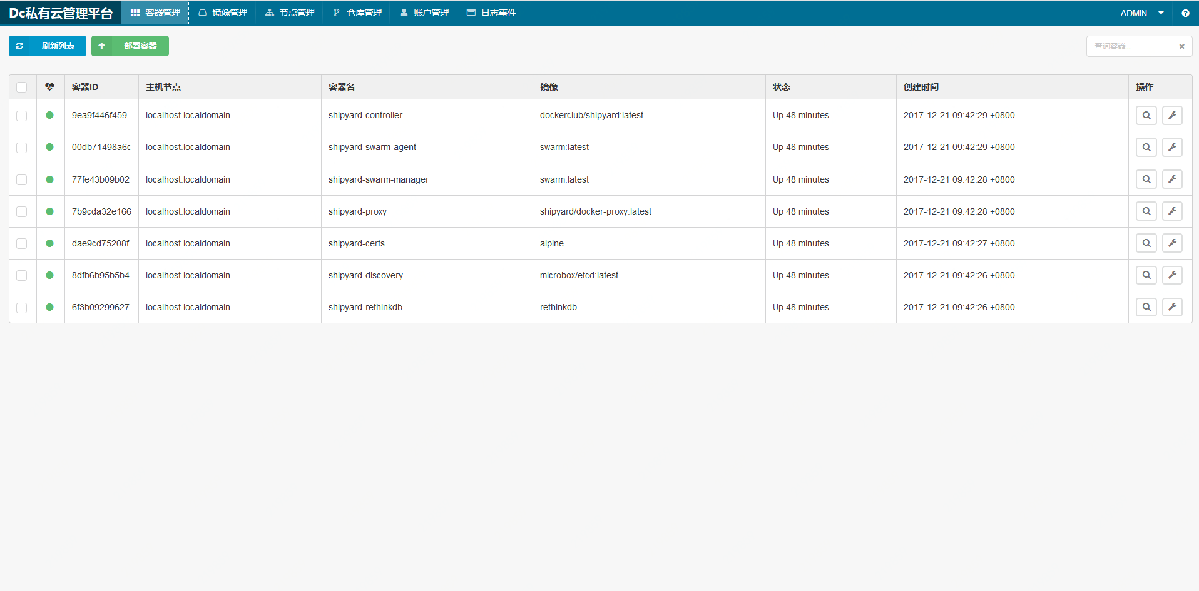Open wrench actions for shipyard-discovery
Screen dimensions: 1199x591
tap(1172, 275)
